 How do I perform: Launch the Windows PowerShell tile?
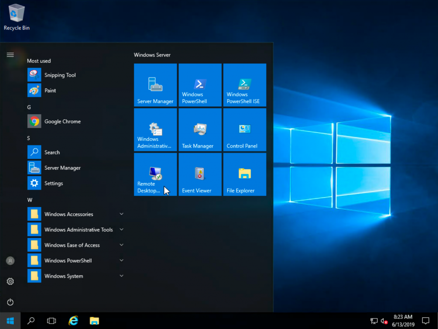pos(200,85)
